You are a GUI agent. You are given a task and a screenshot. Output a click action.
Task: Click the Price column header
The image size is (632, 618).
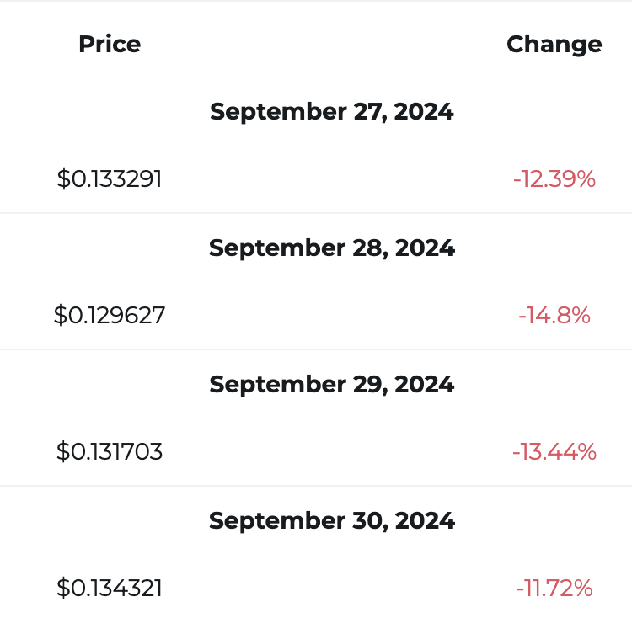[110, 44]
